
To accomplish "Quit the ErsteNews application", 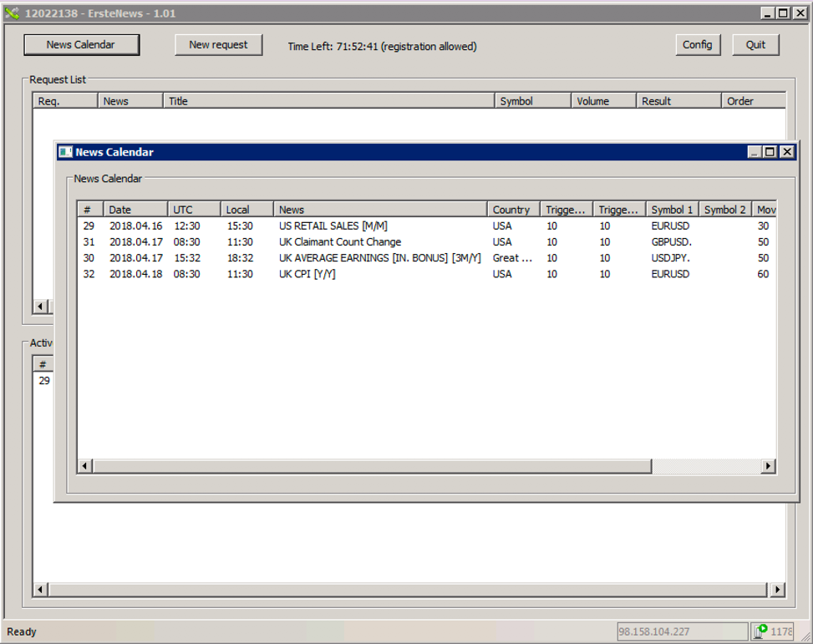I will [755, 45].
